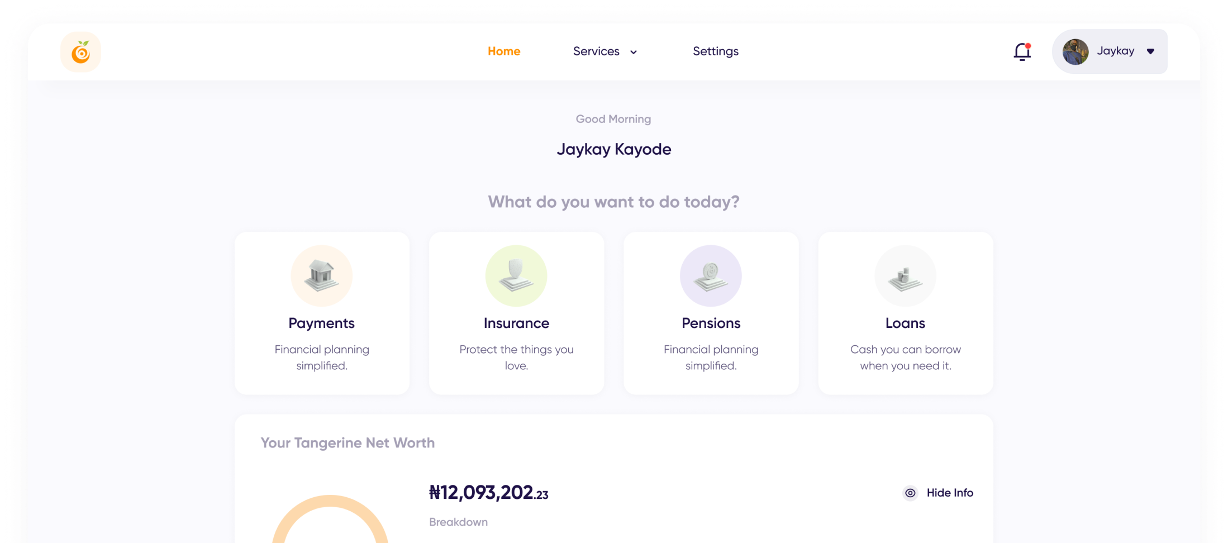Click the Hide Info text label
1228x543 pixels.
pyautogui.click(x=950, y=493)
